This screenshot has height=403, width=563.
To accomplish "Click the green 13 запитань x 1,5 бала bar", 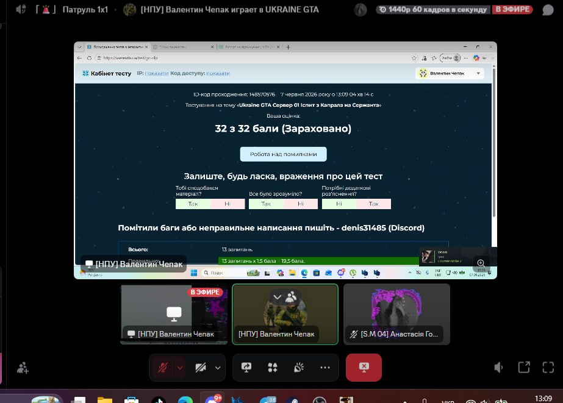I will [318, 261].
